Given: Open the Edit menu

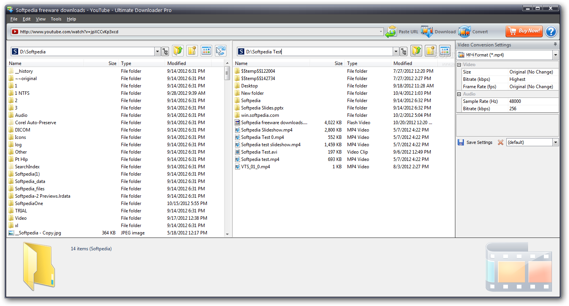Looking at the screenshot, I should (27, 19).
